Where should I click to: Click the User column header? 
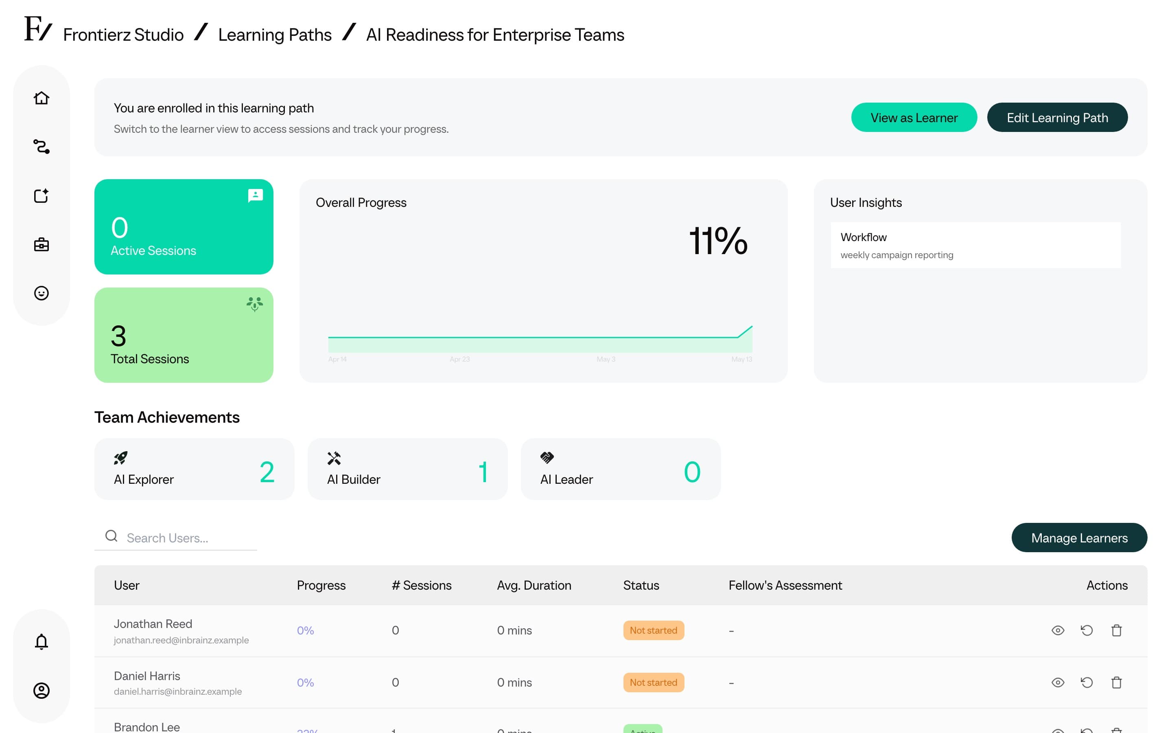127,585
